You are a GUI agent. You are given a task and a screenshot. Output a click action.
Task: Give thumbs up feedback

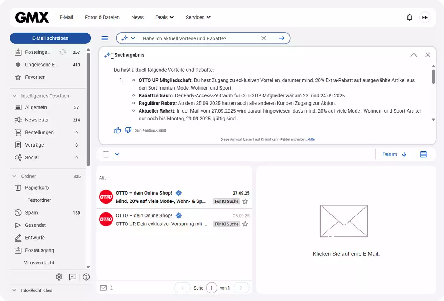tap(117, 130)
